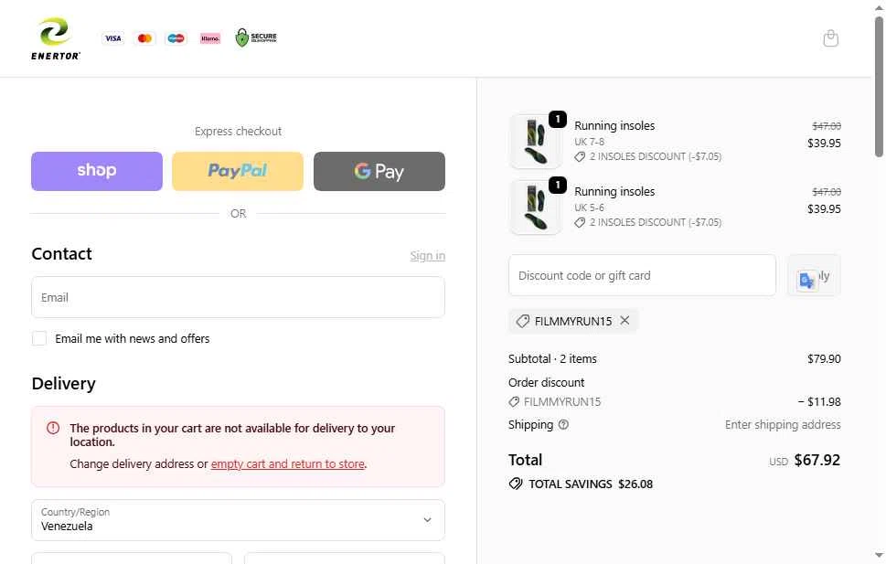The height and width of the screenshot is (564, 886).
Task: Remove the FILMMYRUN15 discount code
Action: 624,321
